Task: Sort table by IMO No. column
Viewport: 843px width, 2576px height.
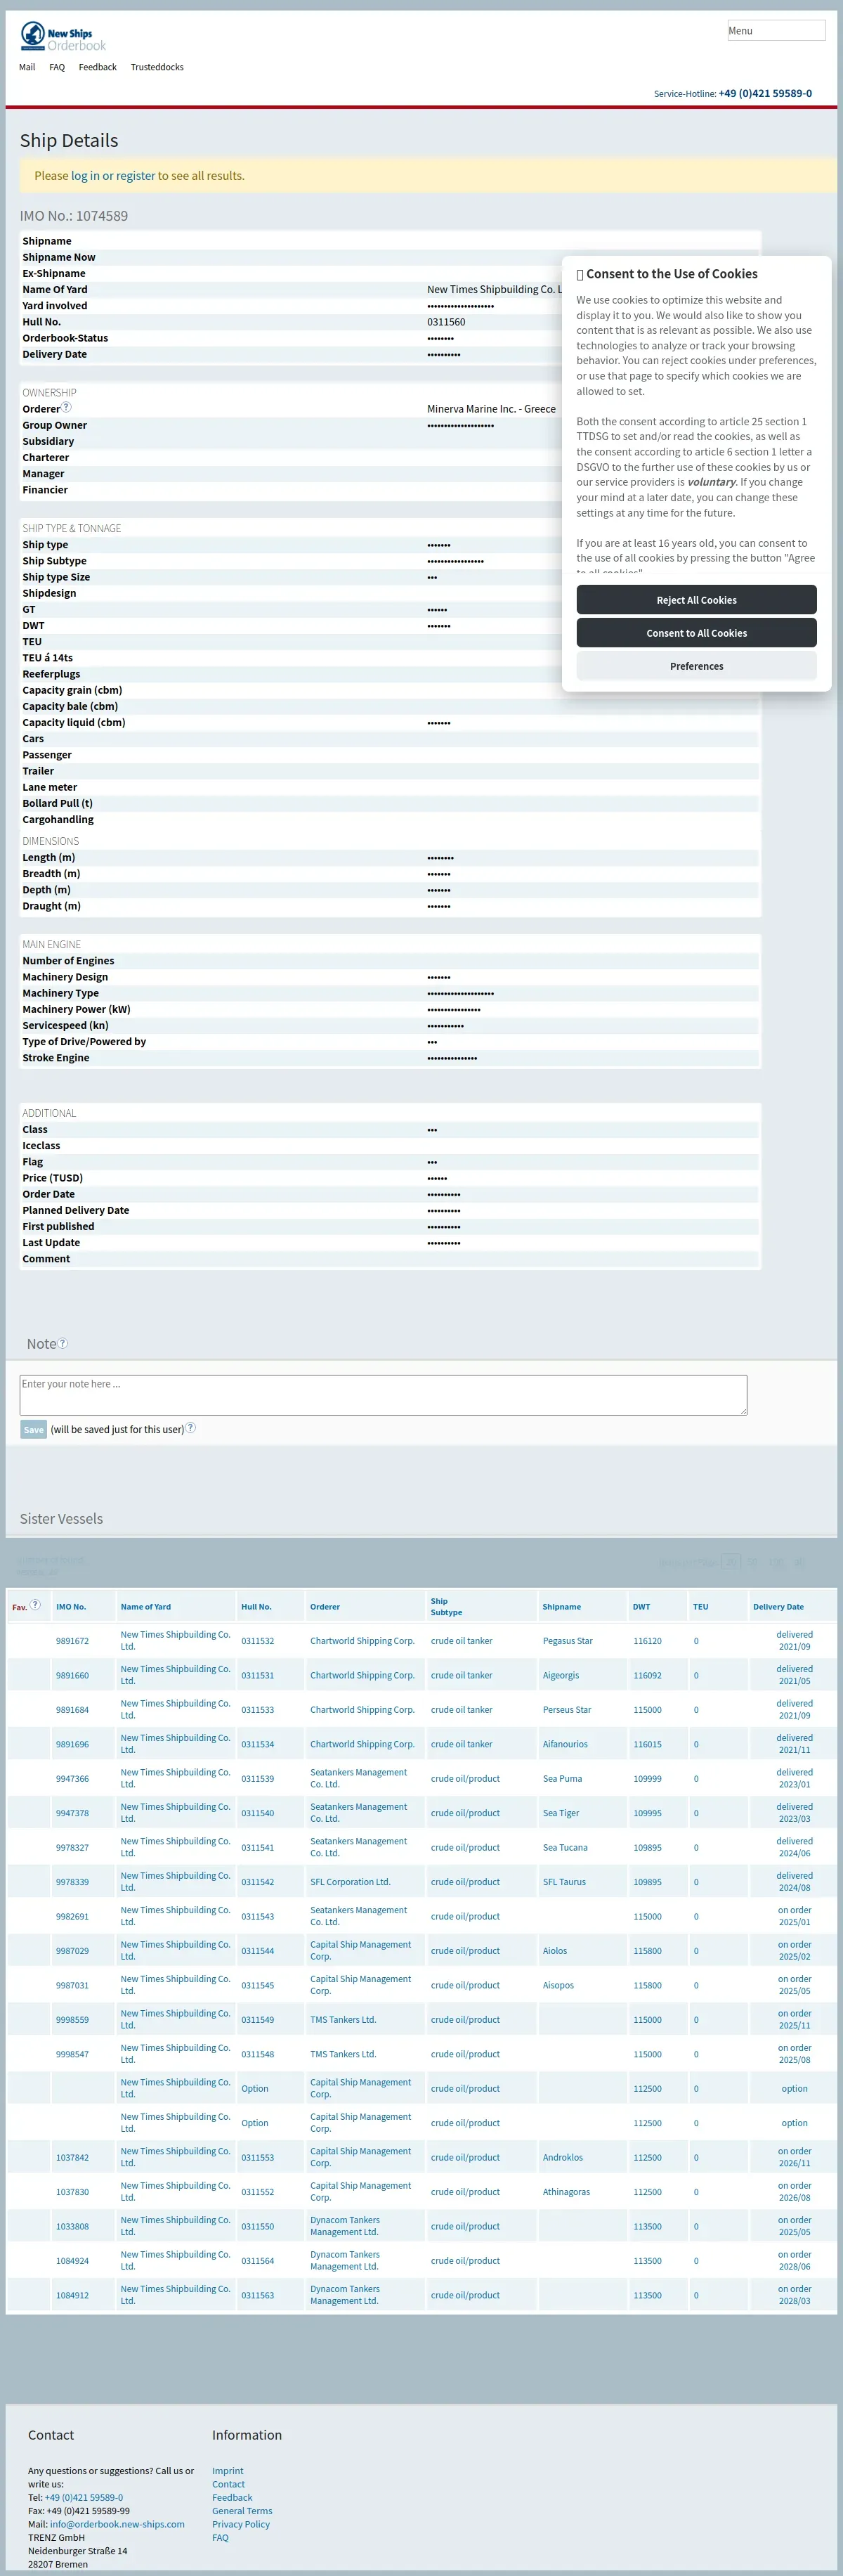Action: point(71,1607)
